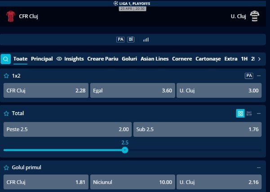Collapse the 1x2 market section
Image resolution: width=270 pixels, height=192 pixels.
[259, 76]
